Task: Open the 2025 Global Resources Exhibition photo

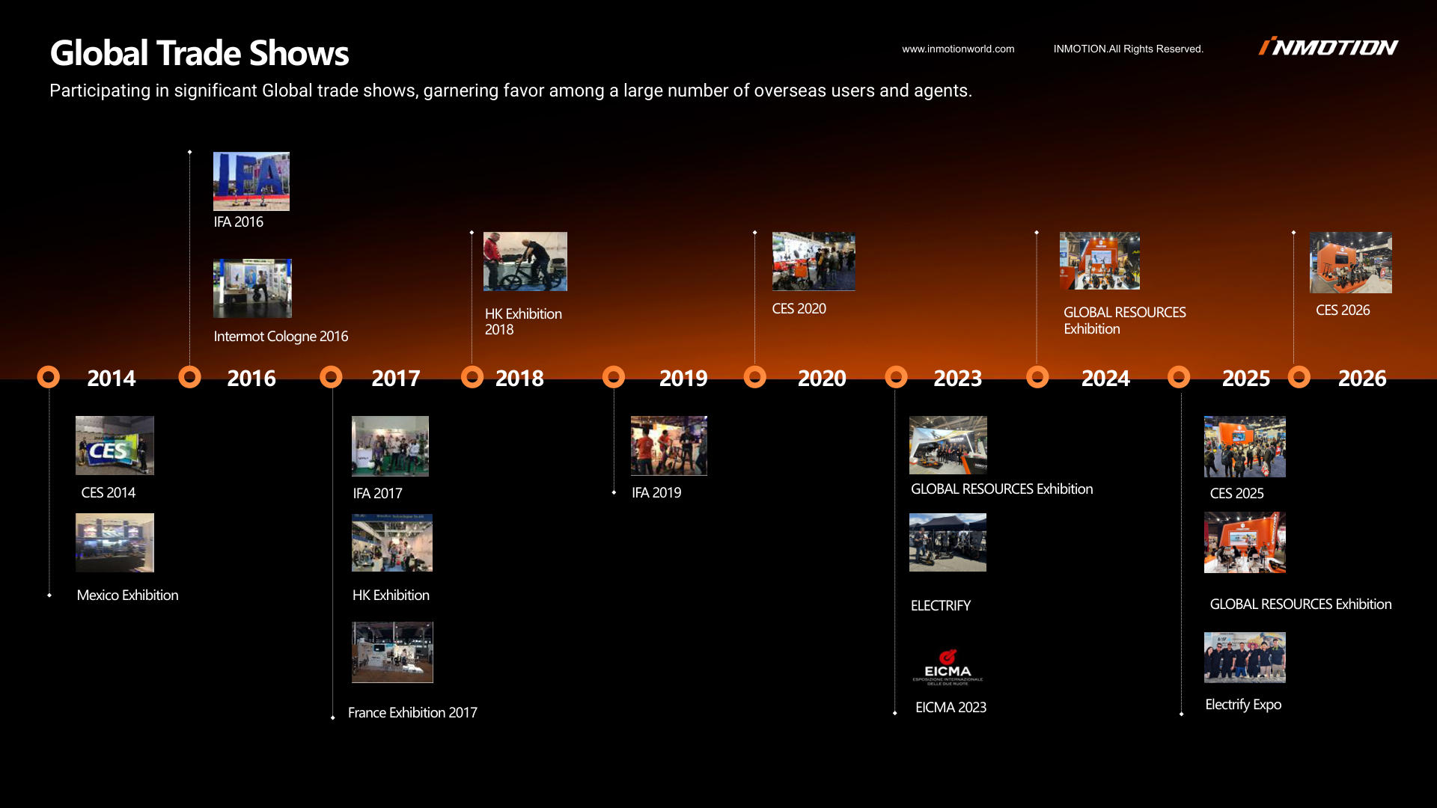Action: (1245, 542)
